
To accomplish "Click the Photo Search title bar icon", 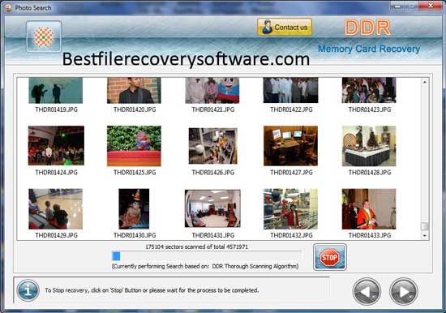I will click(x=9, y=7).
